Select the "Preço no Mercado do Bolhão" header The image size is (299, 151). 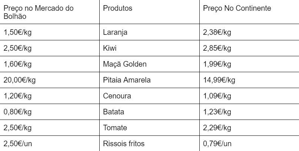point(33,12)
